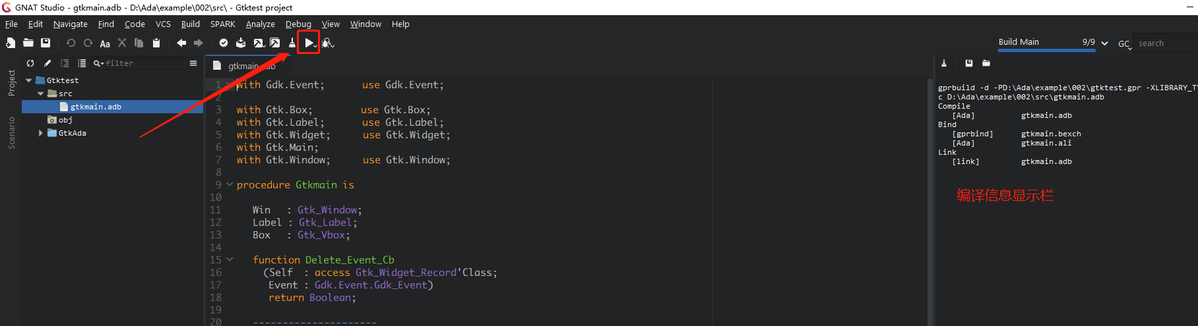1198x326 pixels.
Task: Open the Project side tab
Action: click(x=11, y=83)
